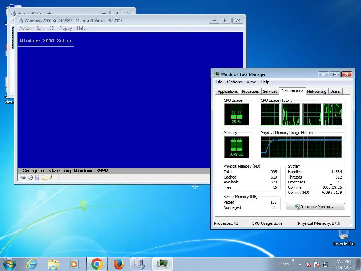Image resolution: width=361 pixels, height=271 pixels.
Task: Click the Commit value 4639 / 8189
Action: coord(331,192)
